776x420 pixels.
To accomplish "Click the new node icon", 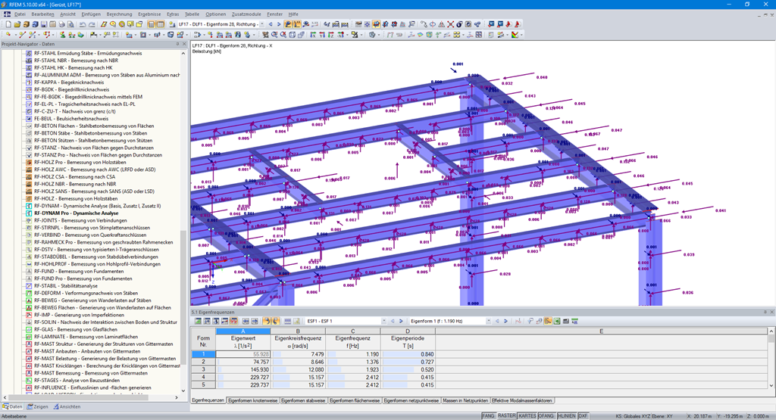I will coord(8,35).
